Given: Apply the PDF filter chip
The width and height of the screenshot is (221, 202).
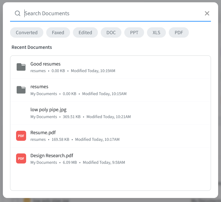Looking at the screenshot, I should 179,32.
